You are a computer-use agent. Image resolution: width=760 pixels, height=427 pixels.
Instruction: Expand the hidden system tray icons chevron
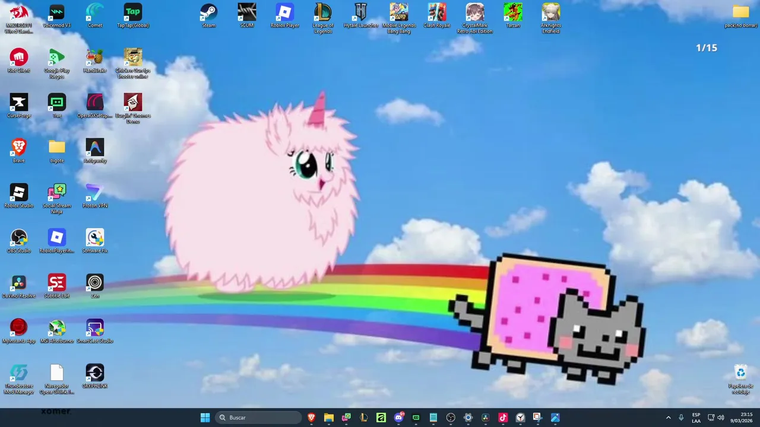click(668, 418)
